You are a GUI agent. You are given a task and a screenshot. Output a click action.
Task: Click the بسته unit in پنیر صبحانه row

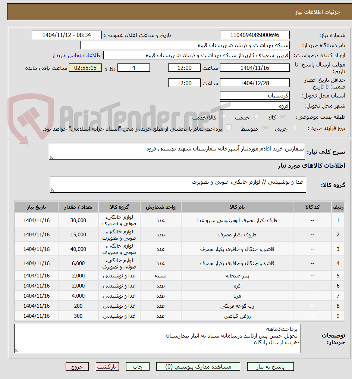tap(161, 276)
